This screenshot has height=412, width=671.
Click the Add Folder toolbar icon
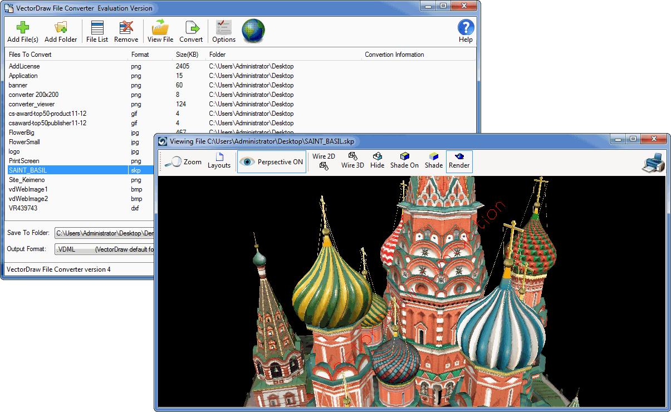pos(61,32)
